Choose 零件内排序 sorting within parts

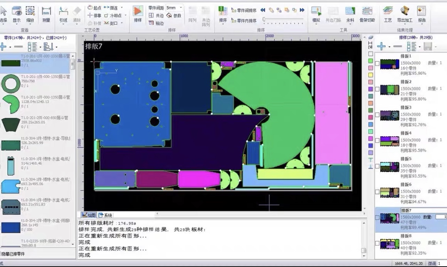point(244,21)
